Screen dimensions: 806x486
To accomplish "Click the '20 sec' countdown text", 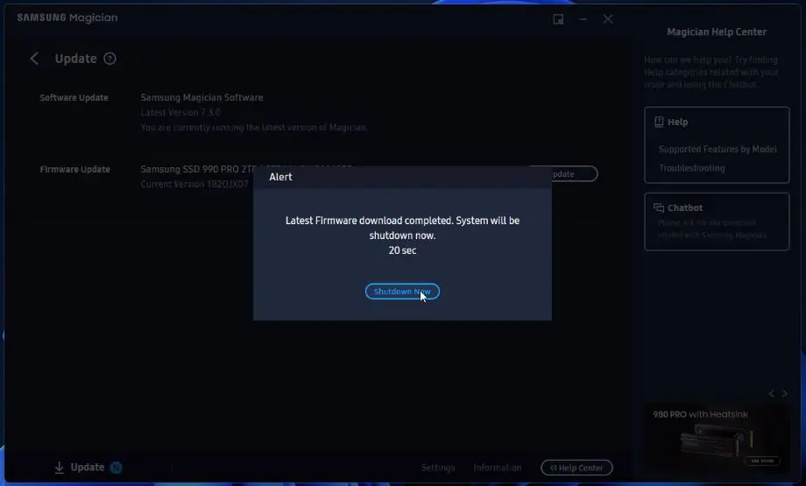I will coord(402,250).
